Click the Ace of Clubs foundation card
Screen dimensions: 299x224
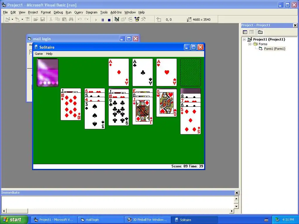pos(142,72)
